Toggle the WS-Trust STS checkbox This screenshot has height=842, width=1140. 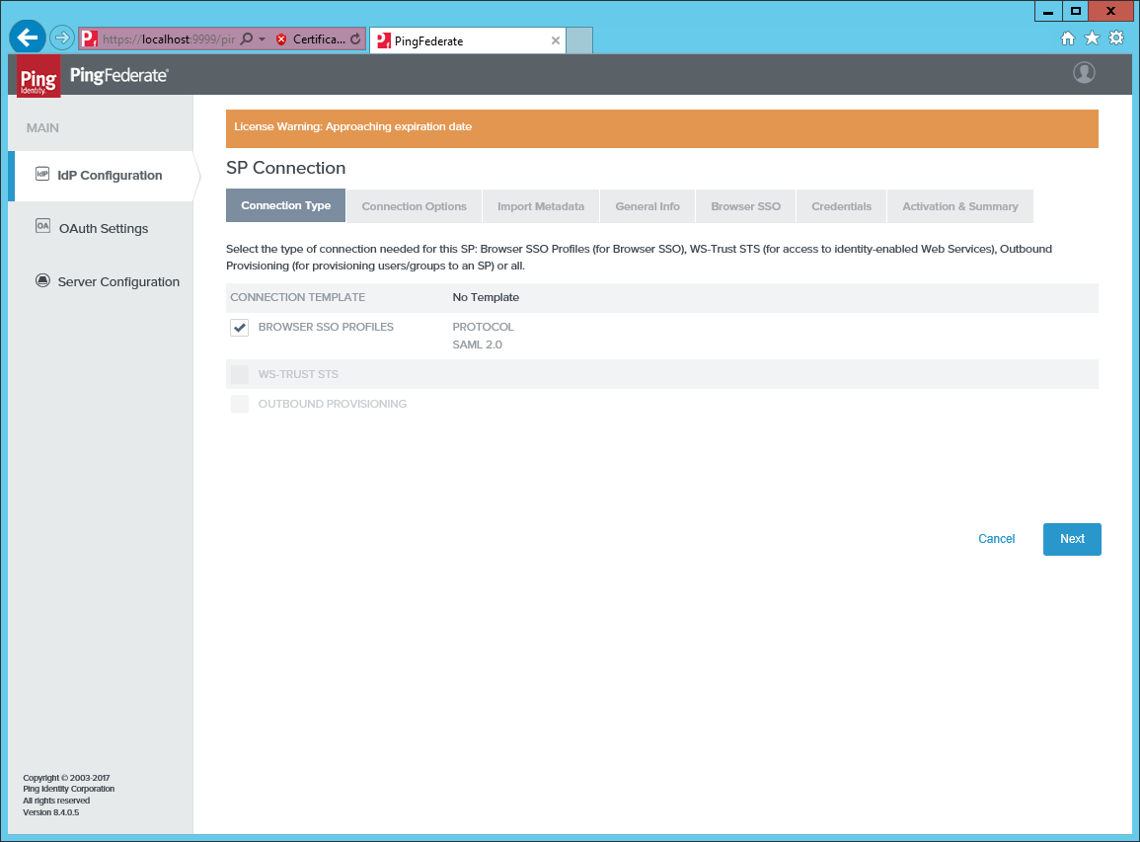click(x=239, y=374)
